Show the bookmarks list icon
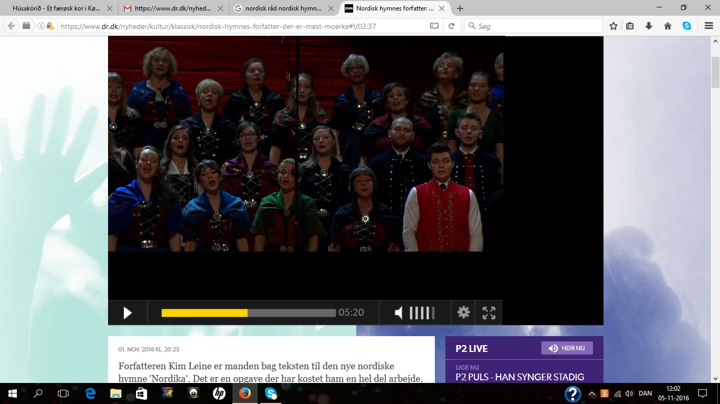This screenshot has width=720, height=404. coord(630,26)
